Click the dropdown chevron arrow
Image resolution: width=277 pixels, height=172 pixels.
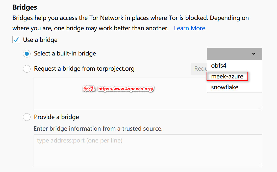tap(254, 53)
